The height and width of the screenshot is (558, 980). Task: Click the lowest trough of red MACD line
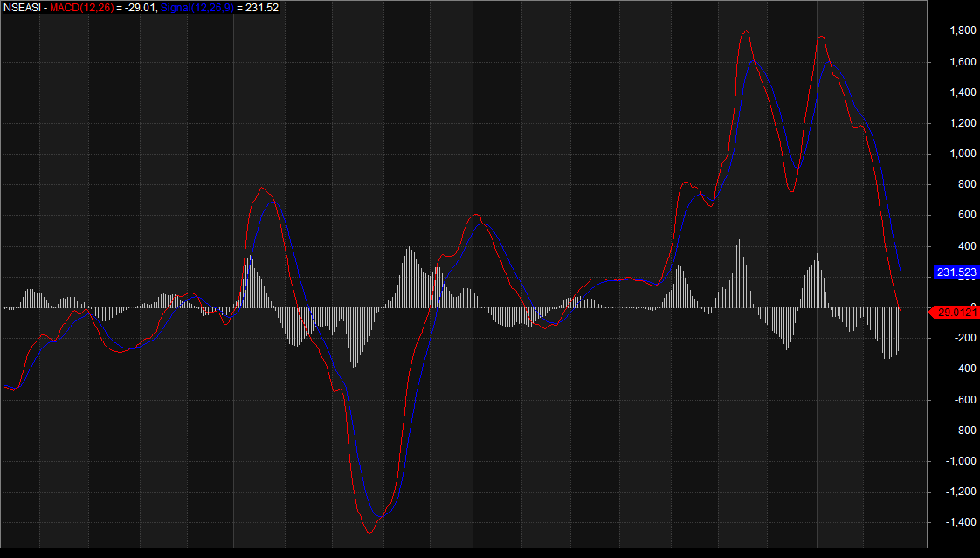pyautogui.click(x=369, y=533)
